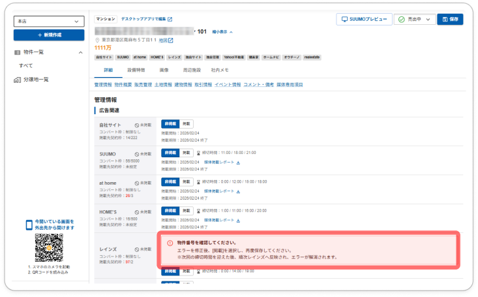Click the 1111万 price text
478x297 pixels.
[x=103, y=48]
